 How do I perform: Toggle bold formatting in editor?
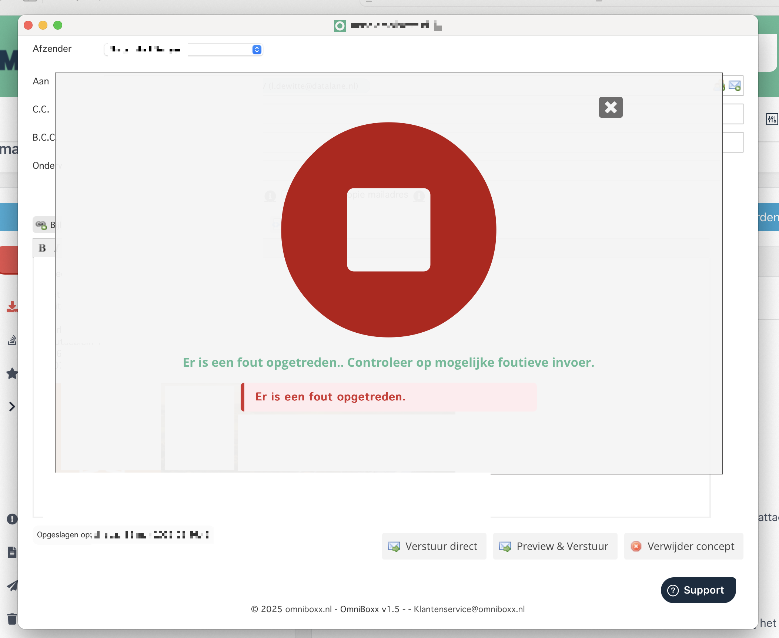[x=42, y=248]
